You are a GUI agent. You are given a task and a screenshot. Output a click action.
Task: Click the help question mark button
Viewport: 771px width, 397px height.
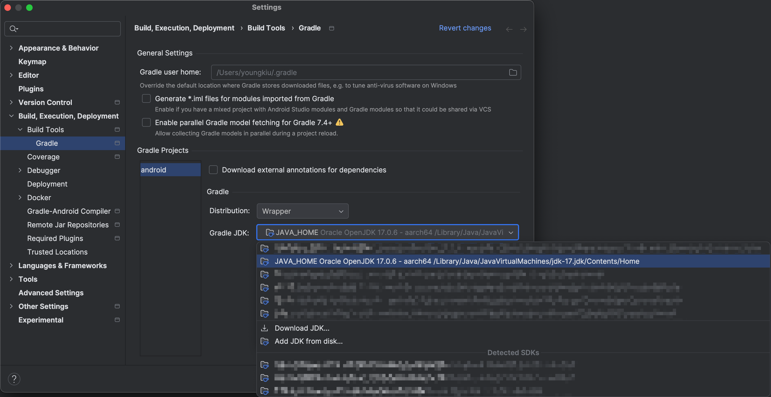[x=14, y=379]
